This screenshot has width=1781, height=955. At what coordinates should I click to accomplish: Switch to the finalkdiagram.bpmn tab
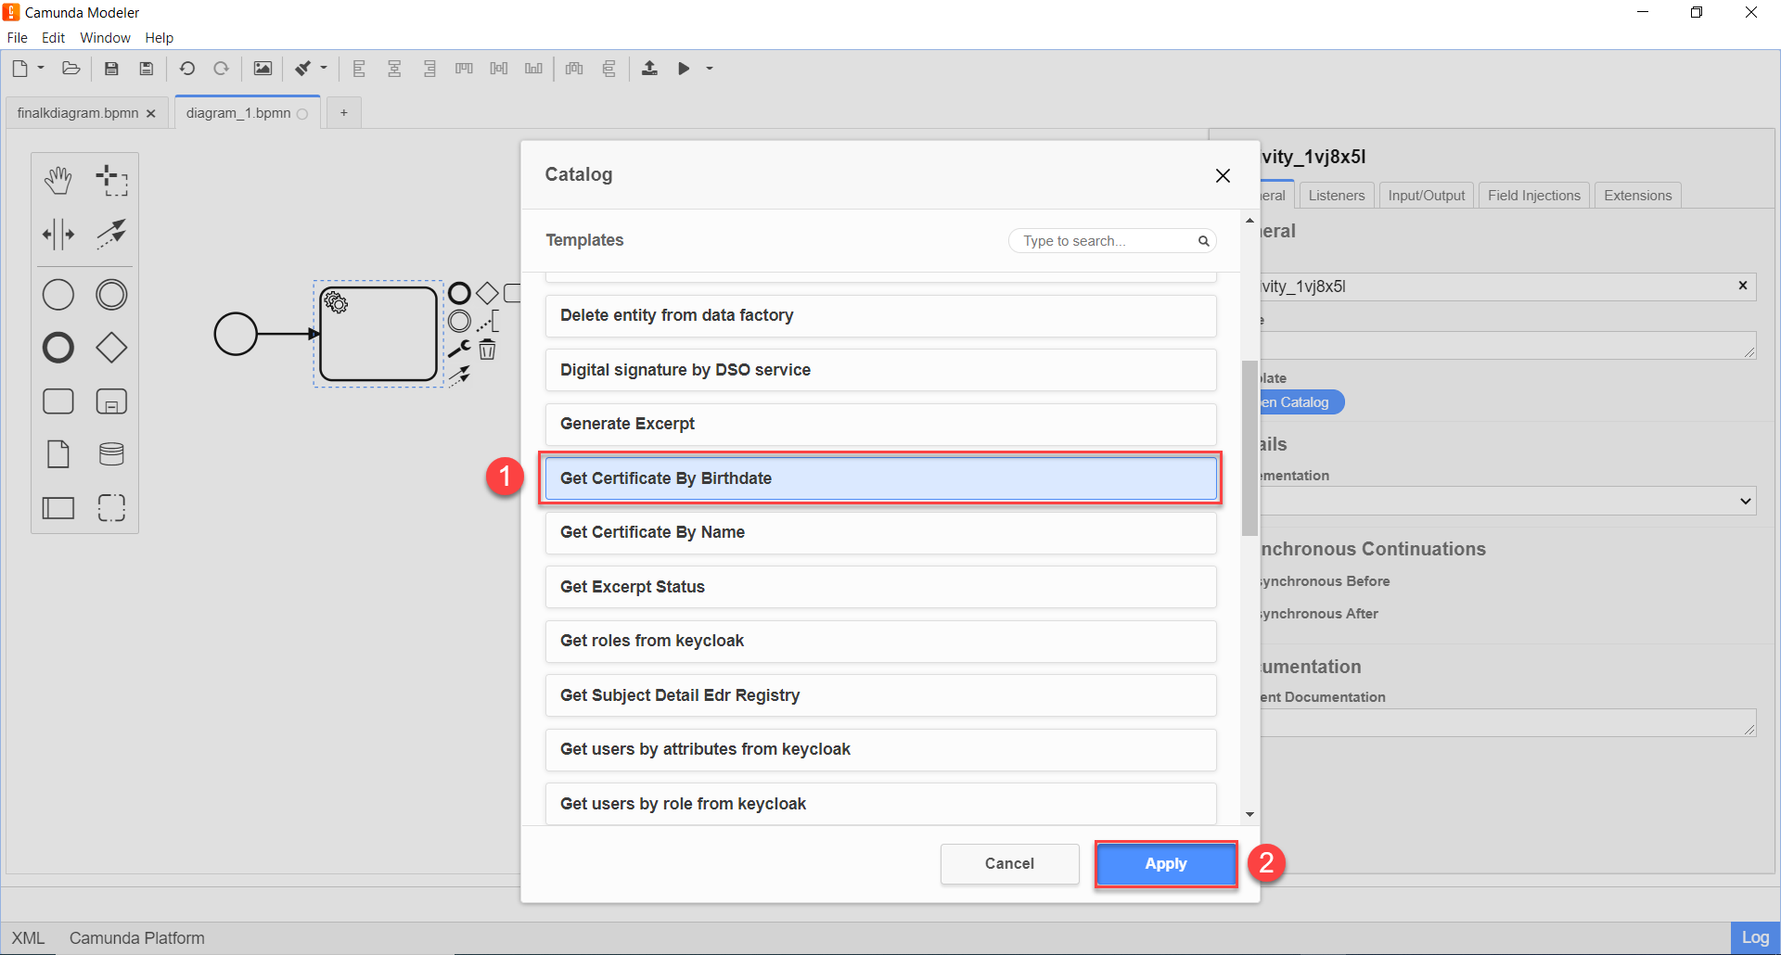click(78, 113)
